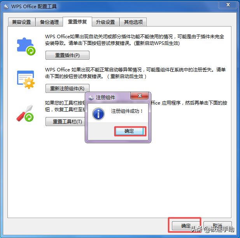This screenshot has height=238, width=240.
Task: Click the 注册组件成功！ message text
Action: (x=127, y=111)
